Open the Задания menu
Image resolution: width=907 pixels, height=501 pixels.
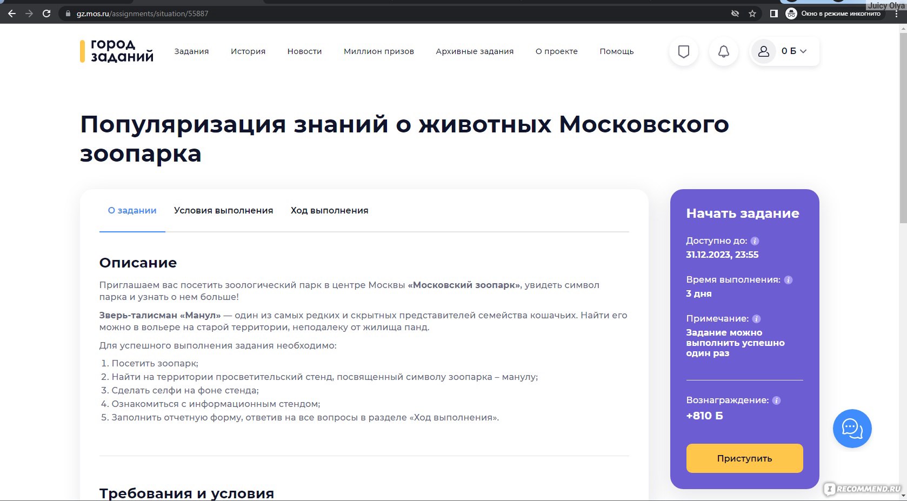tap(191, 51)
